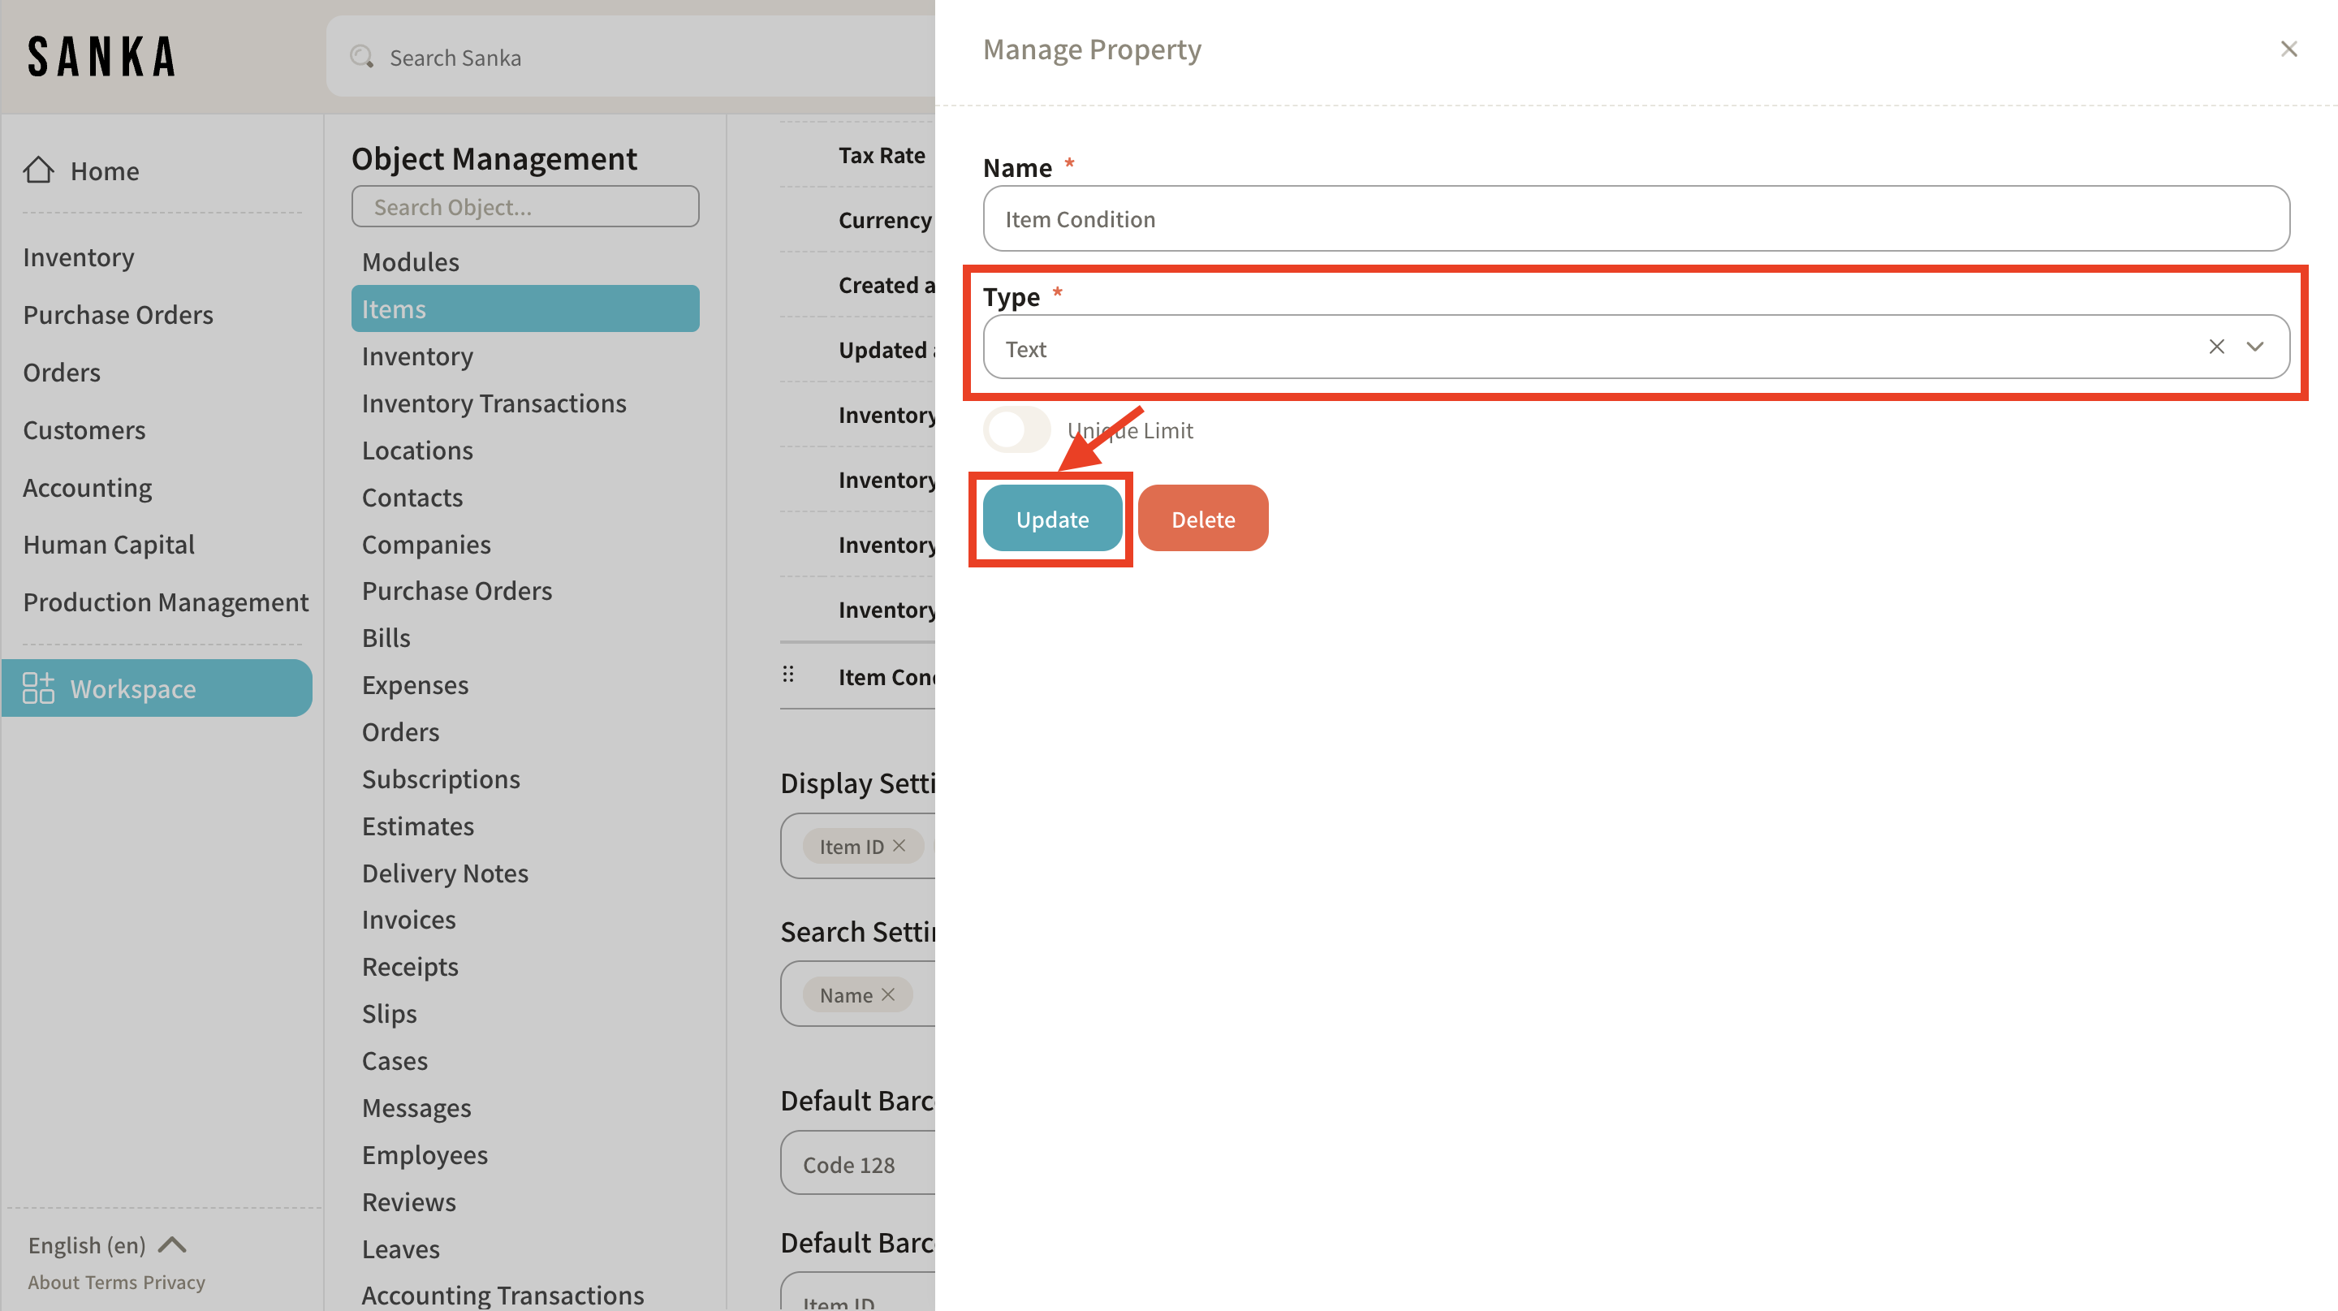Toggle the Unique Limit switch

tap(1016, 429)
